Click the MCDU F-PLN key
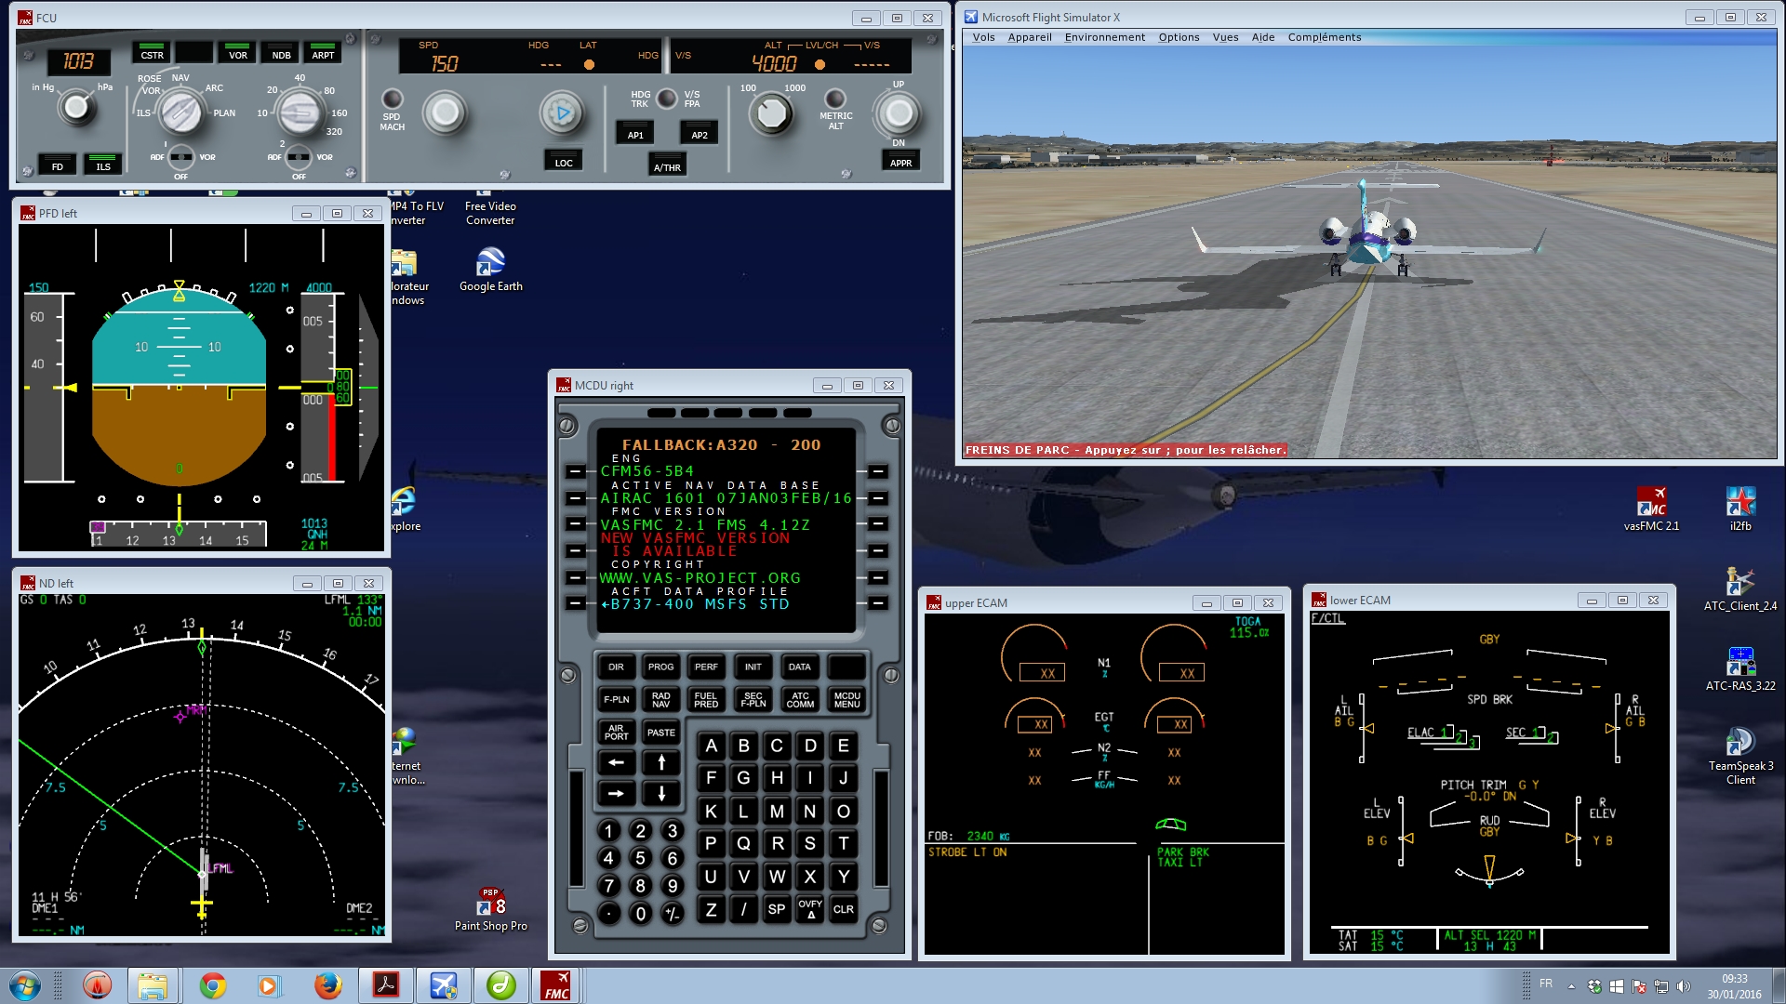The width and height of the screenshot is (1786, 1004). tap(616, 699)
